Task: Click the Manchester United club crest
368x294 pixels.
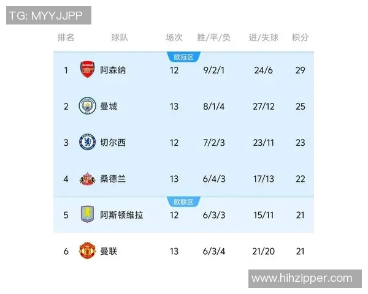Action: click(87, 251)
